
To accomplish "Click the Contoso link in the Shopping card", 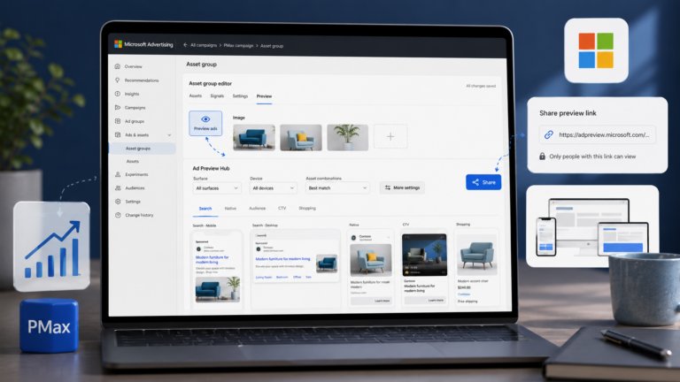I will pyautogui.click(x=464, y=294).
